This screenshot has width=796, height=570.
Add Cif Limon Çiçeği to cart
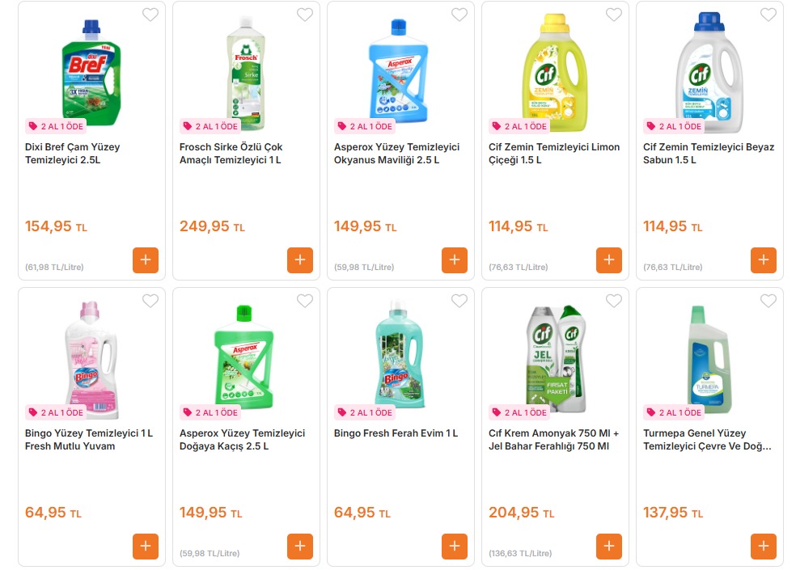(609, 260)
